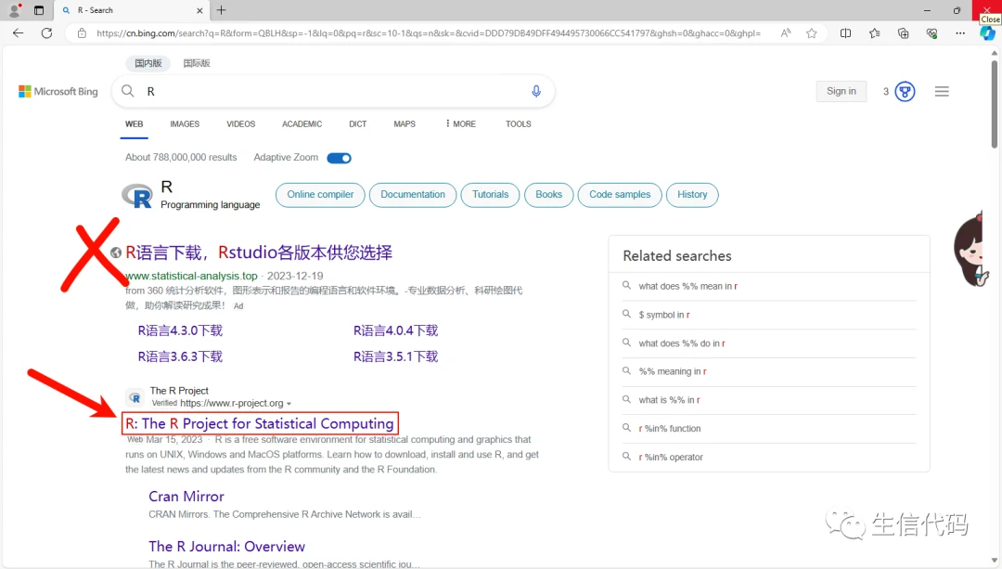Screen dimensions: 1002x569
Task: Open the Cran Mirror link
Action: tap(186, 496)
